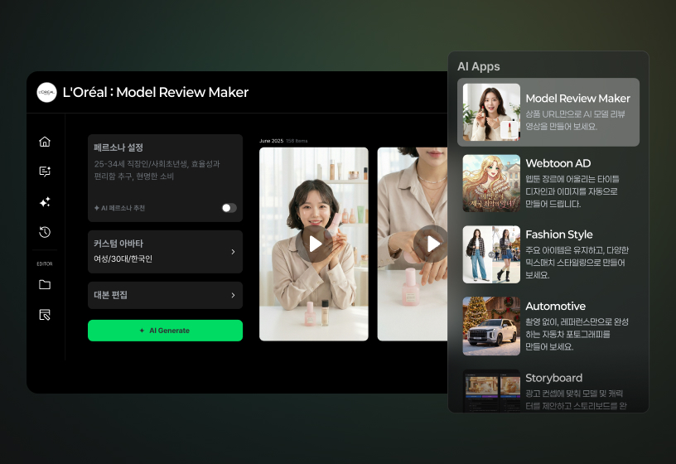The width and height of the screenshot is (676, 464).
Task: Open the chat review icon in sidebar
Action: coord(45,172)
